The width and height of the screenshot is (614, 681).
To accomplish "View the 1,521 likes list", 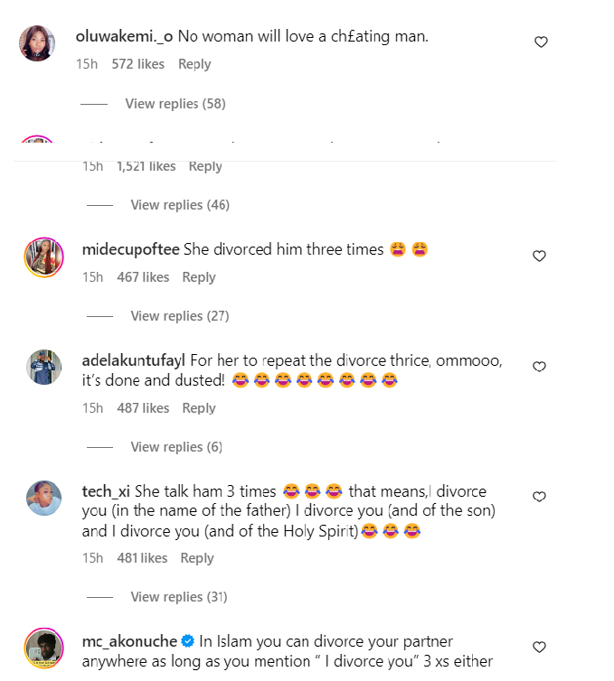I will (146, 166).
